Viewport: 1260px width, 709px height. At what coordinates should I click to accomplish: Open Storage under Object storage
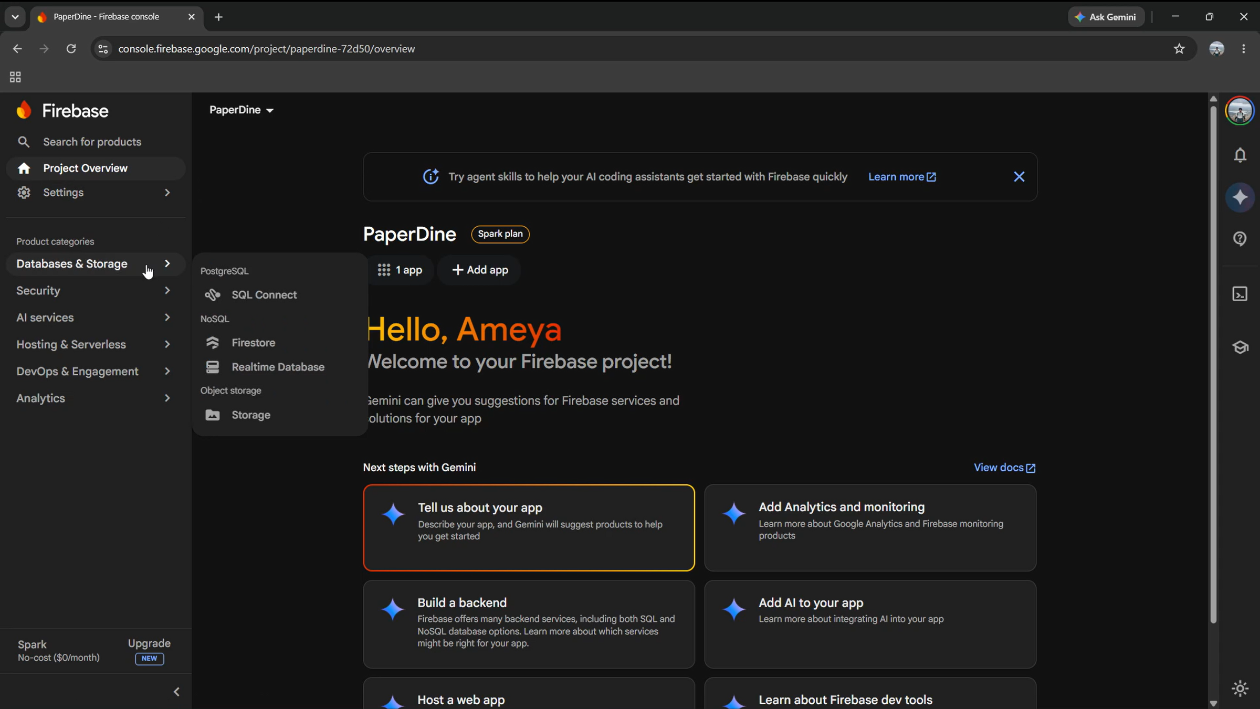[251, 415]
